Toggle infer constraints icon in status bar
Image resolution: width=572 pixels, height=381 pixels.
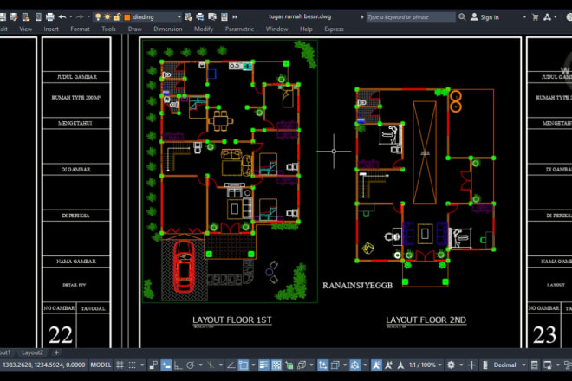click(x=153, y=365)
